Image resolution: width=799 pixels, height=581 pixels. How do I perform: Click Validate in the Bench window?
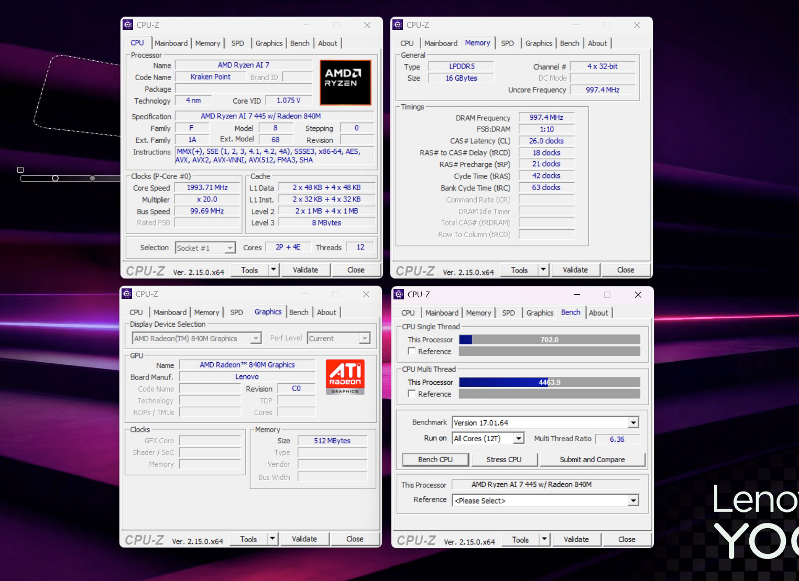[576, 540]
